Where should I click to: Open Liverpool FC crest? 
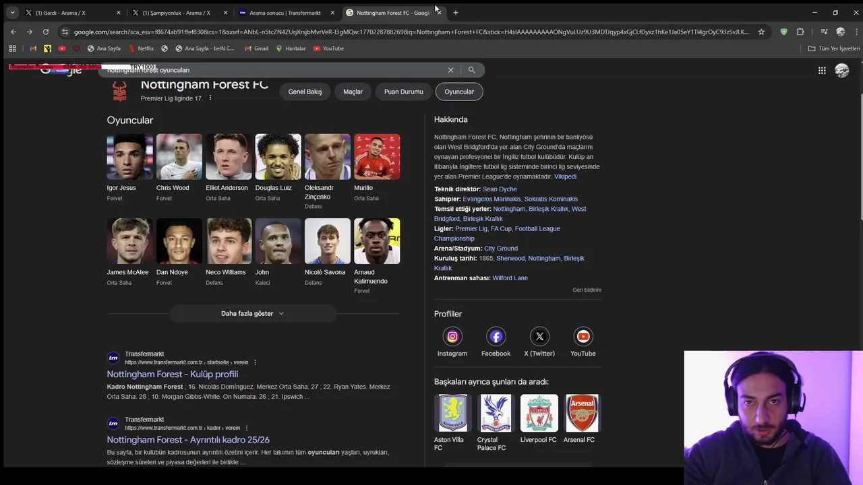pos(539,413)
